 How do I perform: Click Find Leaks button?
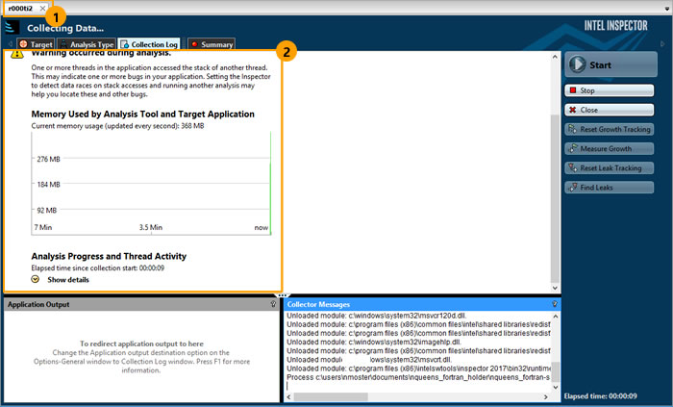(610, 188)
